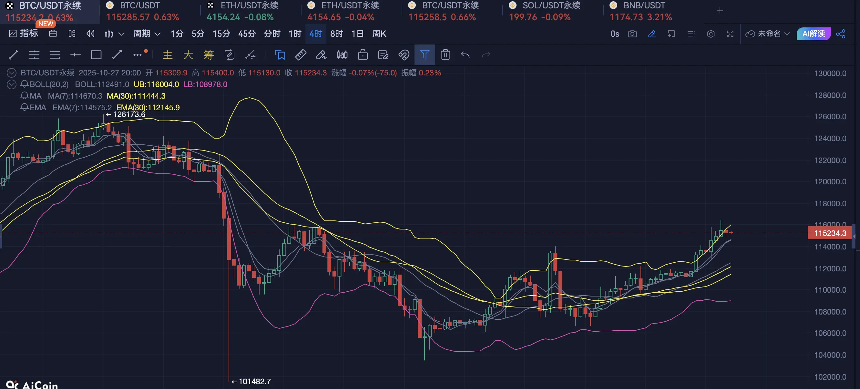Expand the candlestick chart type dropdown
Image resolution: width=860 pixels, height=389 pixels.
(121, 34)
